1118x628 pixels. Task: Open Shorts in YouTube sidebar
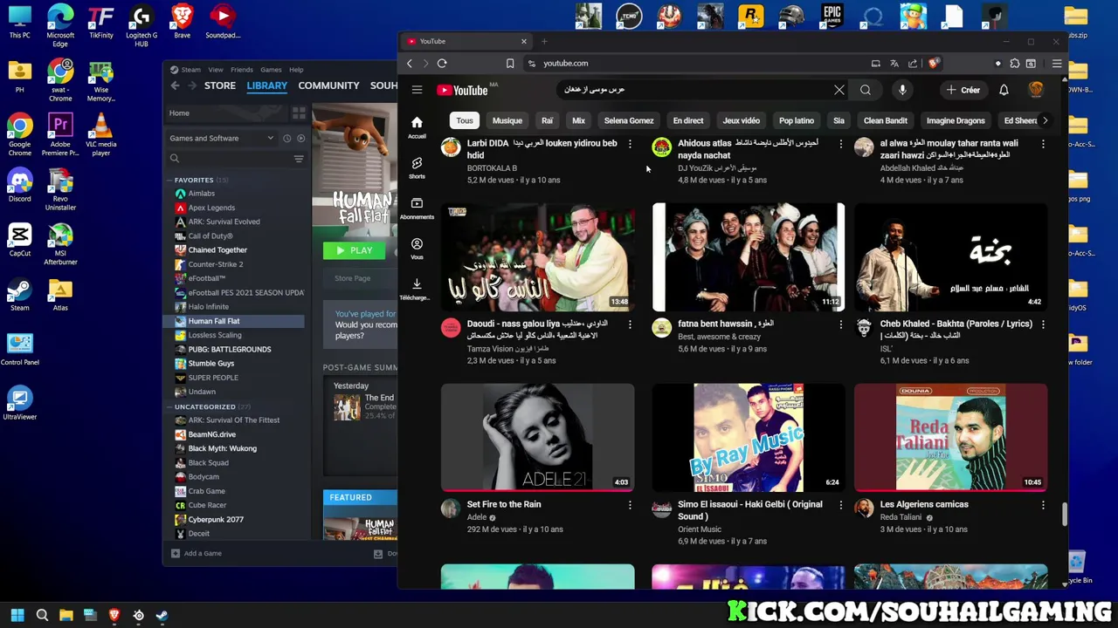(x=417, y=167)
